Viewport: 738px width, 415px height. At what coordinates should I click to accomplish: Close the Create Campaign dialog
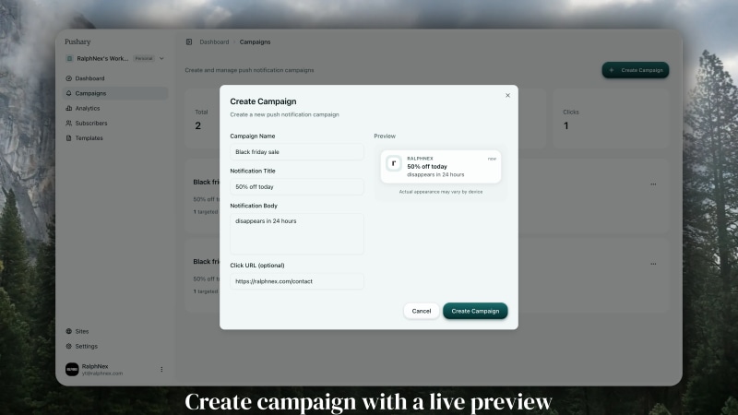507,96
